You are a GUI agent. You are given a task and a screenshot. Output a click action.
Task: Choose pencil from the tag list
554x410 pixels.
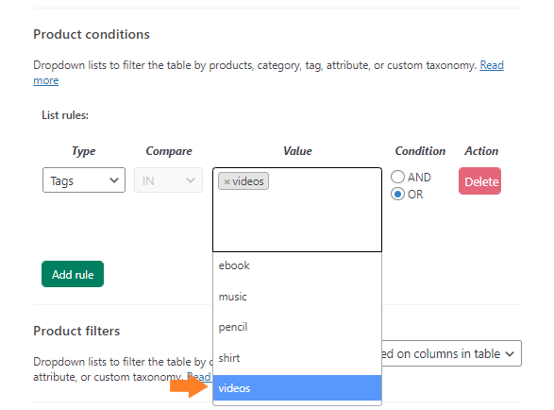[297, 327]
